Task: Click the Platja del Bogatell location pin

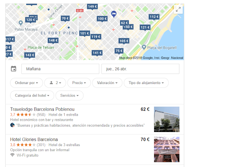Action: [144, 47]
